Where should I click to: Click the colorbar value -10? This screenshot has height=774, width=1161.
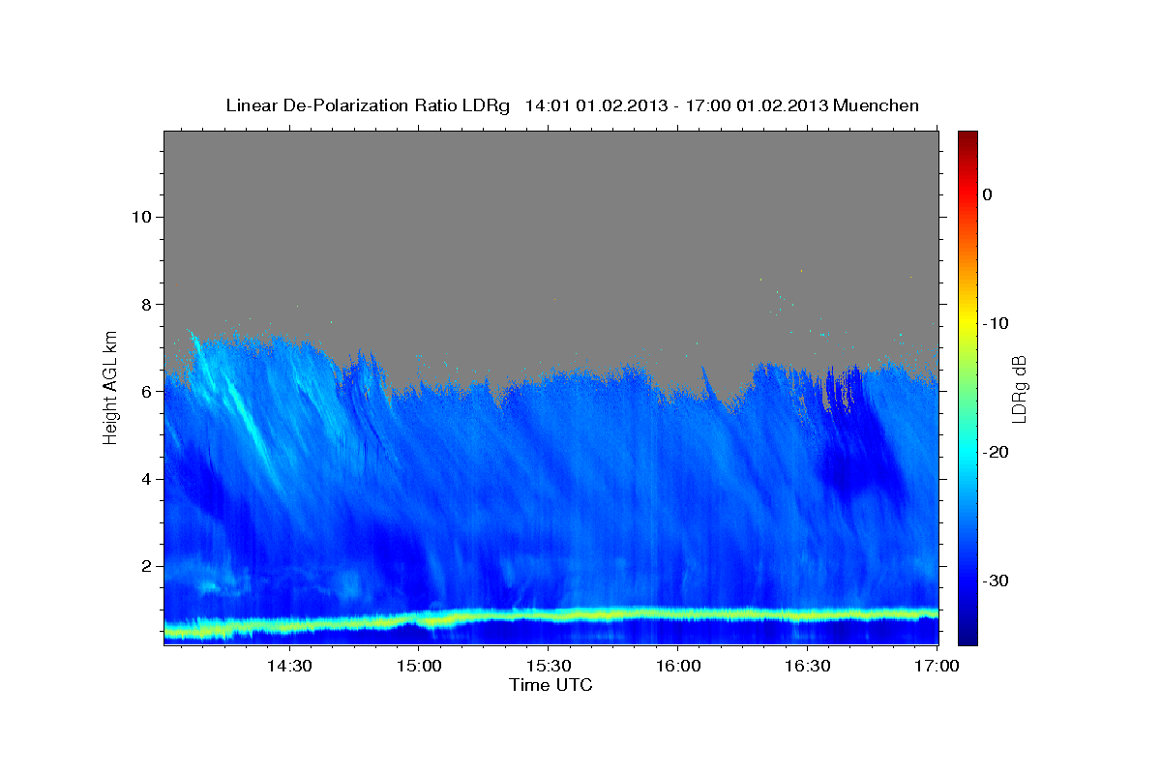point(997,323)
